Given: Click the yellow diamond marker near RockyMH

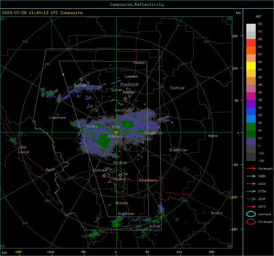Looking at the screenshot, I should [x=81, y=79].
